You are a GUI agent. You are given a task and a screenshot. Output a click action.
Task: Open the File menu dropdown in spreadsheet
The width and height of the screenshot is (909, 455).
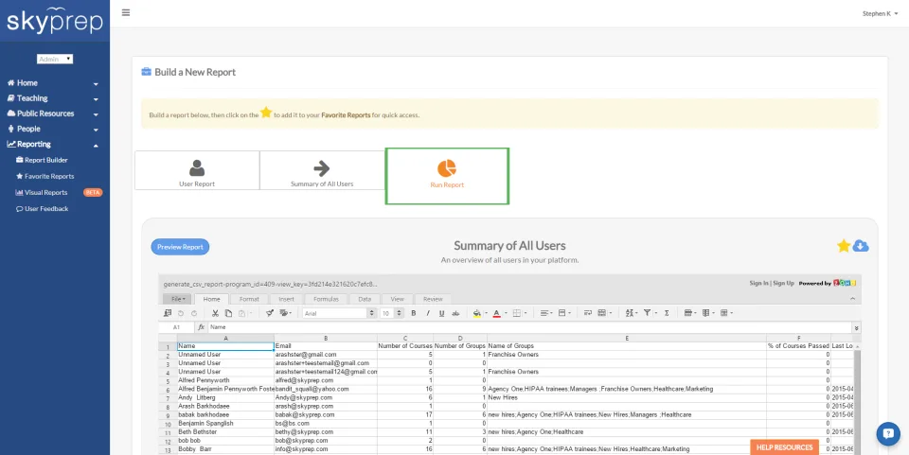click(176, 299)
